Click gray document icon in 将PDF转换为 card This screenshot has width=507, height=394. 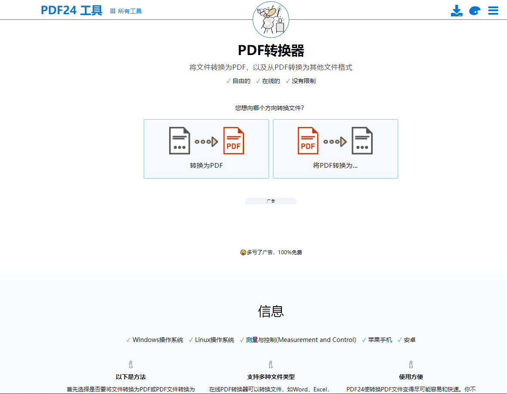362,141
